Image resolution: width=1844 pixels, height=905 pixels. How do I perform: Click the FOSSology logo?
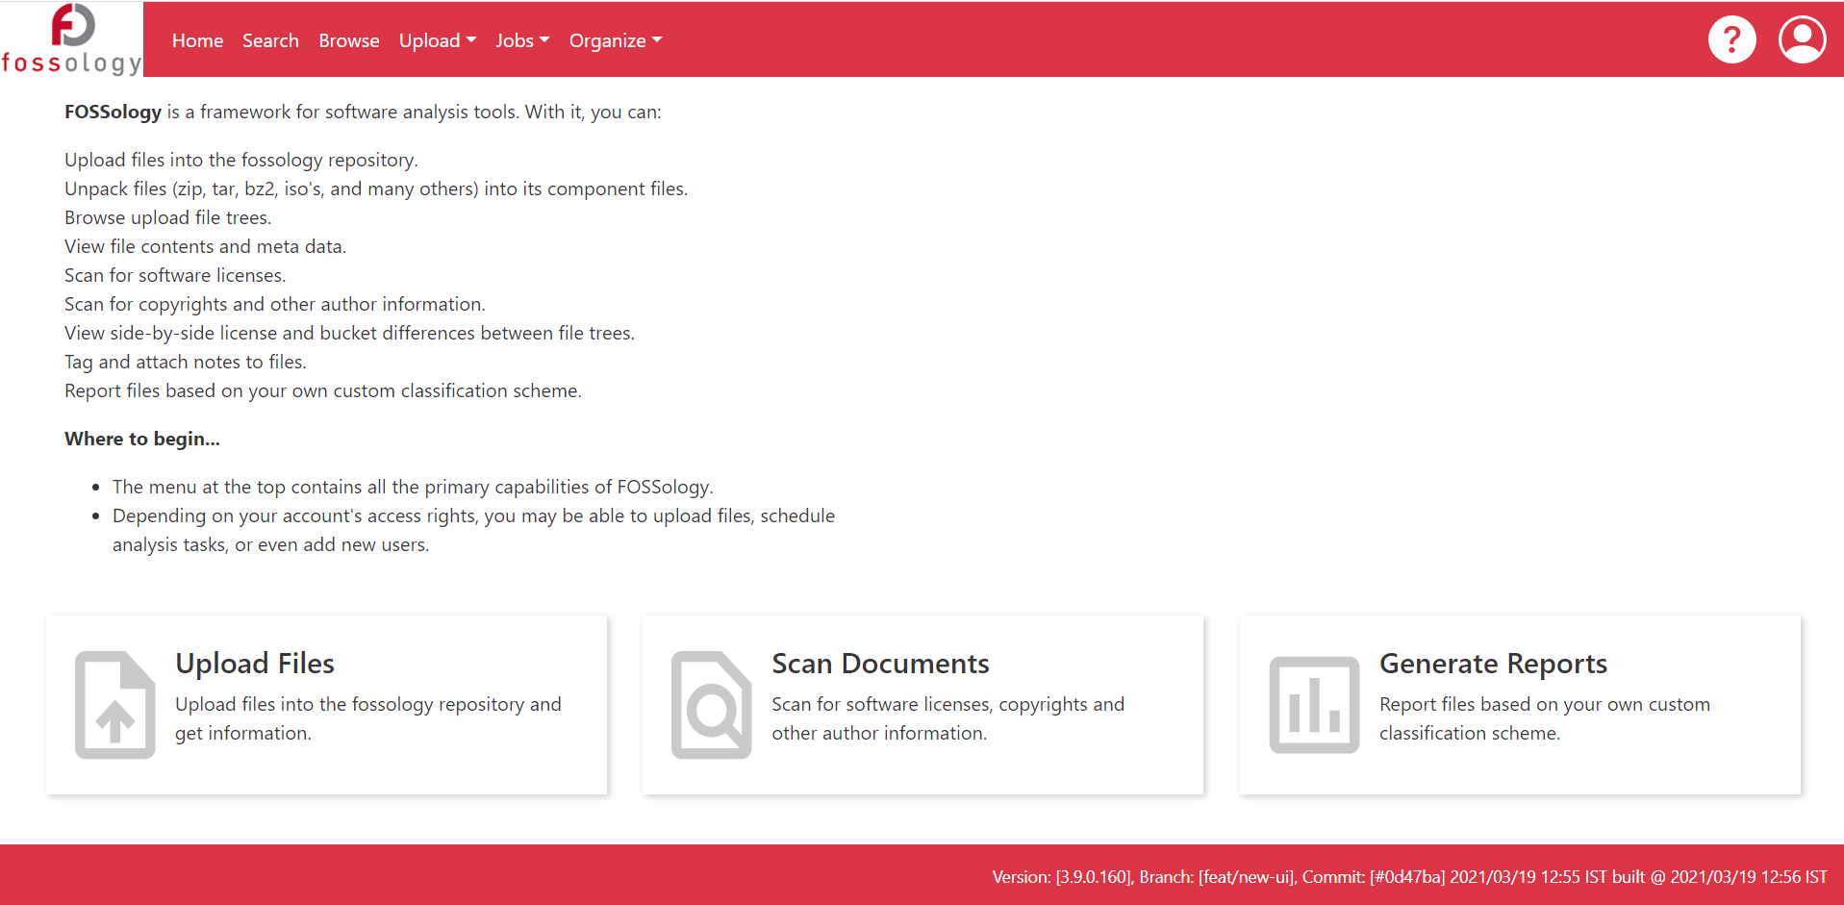click(71, 39)
